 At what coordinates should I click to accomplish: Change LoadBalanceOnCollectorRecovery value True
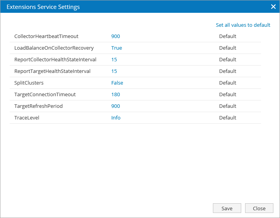116,48
